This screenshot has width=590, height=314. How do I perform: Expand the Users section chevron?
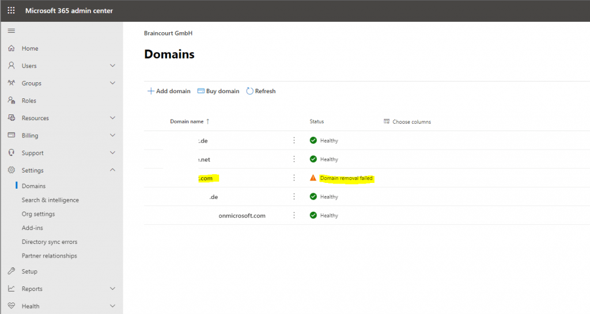click(112, 66)
